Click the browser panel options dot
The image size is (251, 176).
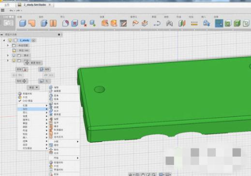coord(59,35)
